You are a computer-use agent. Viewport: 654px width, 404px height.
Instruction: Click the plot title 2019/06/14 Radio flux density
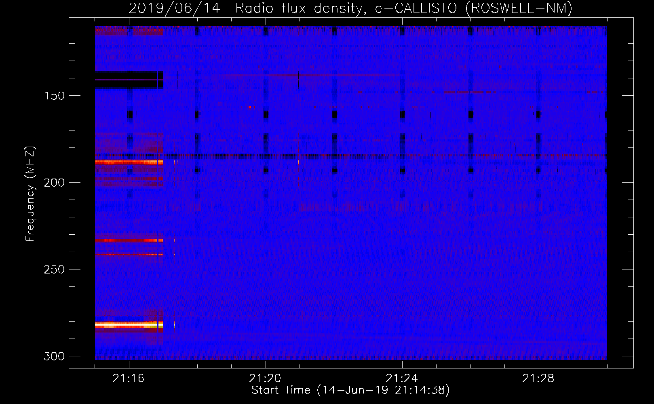click(x=350, y=8)
